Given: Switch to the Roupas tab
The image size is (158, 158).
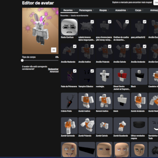Looking at the screenshot, I should tap(104, 10).
